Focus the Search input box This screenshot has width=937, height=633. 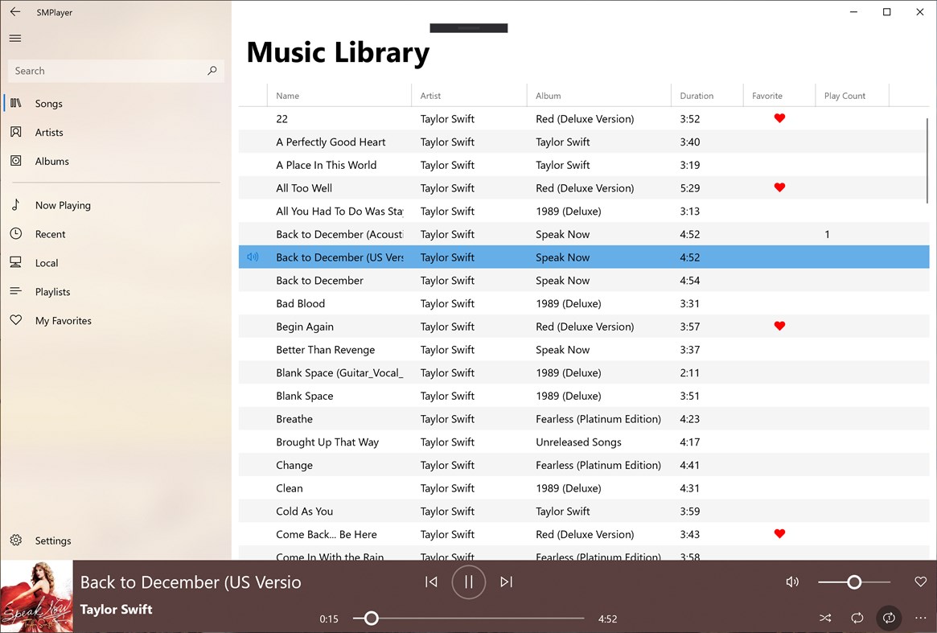pyautogui.click(x=116, y=71)
